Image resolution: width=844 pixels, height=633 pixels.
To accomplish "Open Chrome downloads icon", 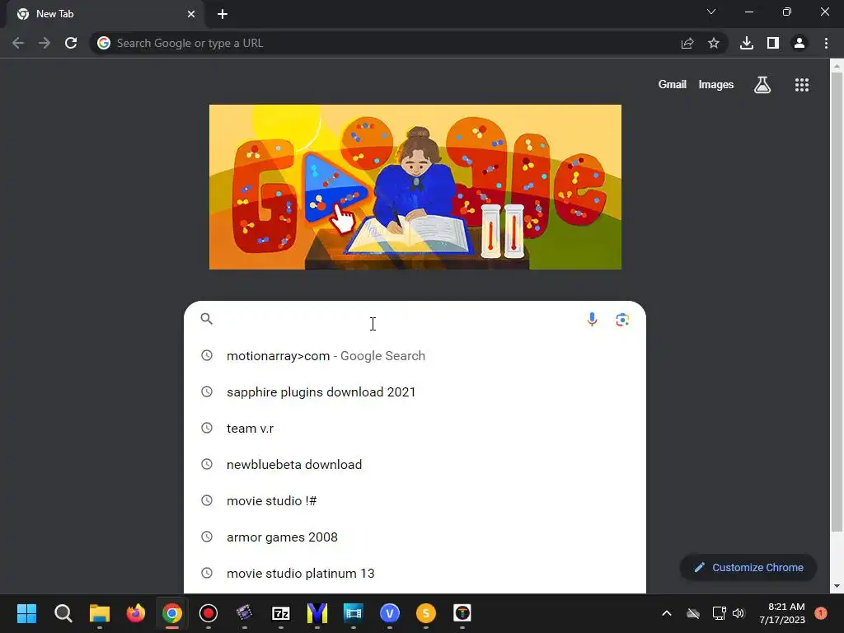I will click(747, 43).
